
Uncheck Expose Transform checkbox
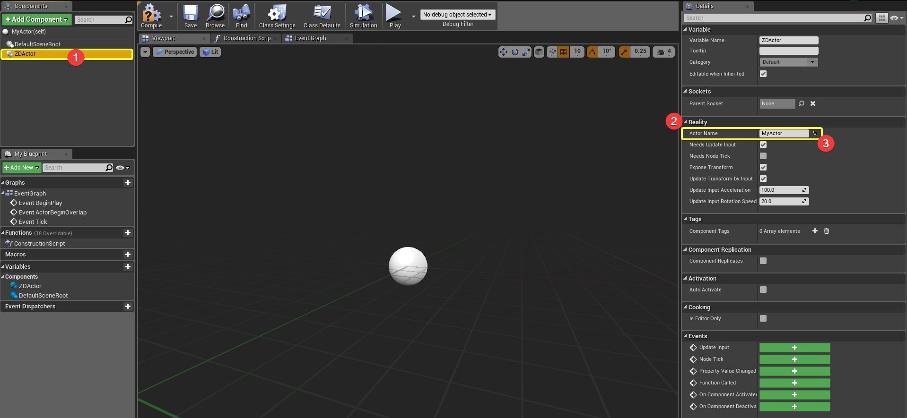tap(763, 167)
